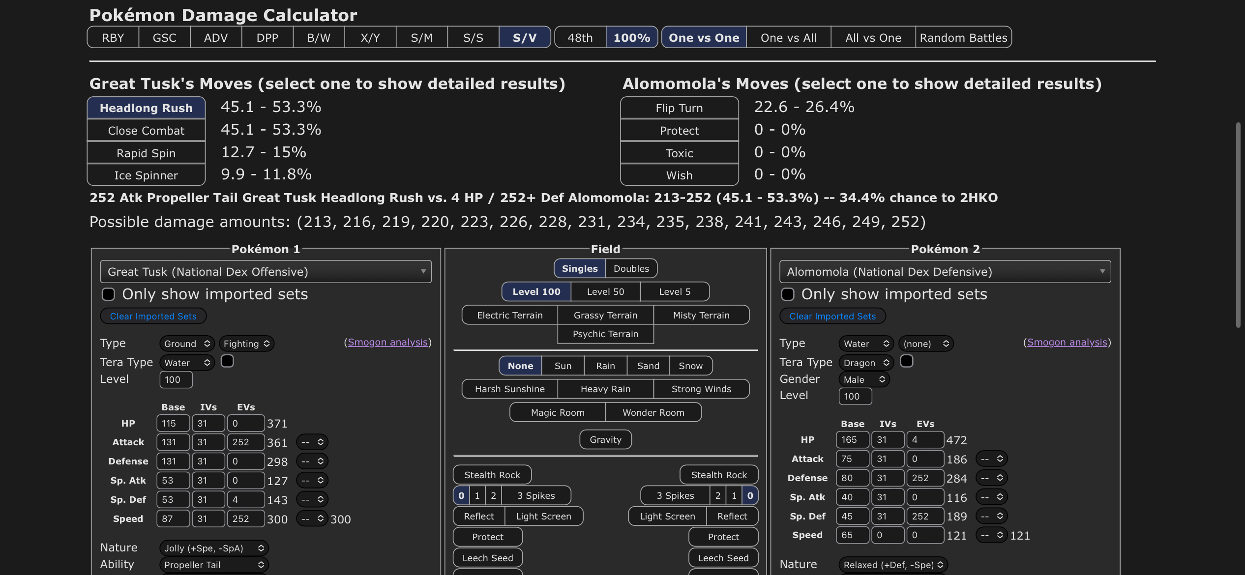Switch to Random Battles mode

point(963,37)
